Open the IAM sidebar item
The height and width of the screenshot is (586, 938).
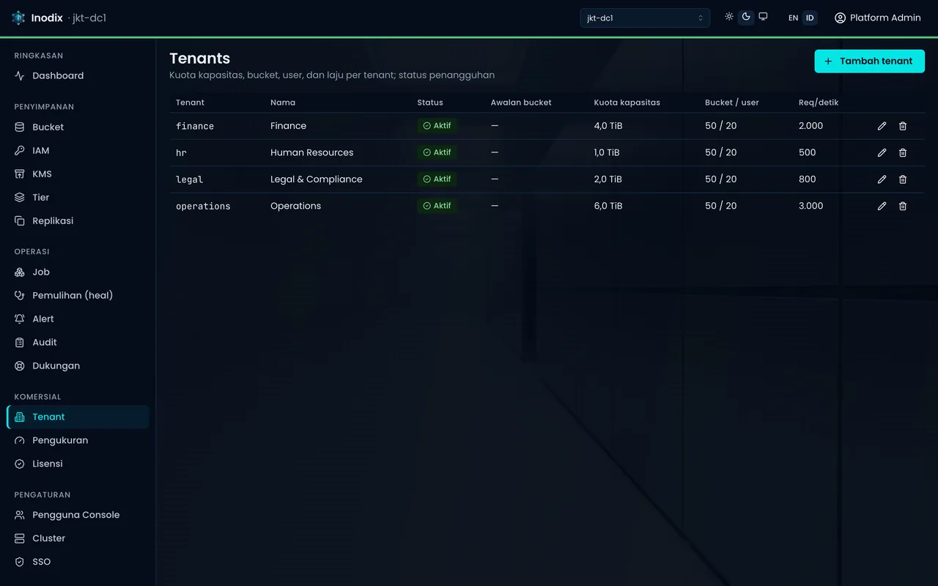[78, 150]
